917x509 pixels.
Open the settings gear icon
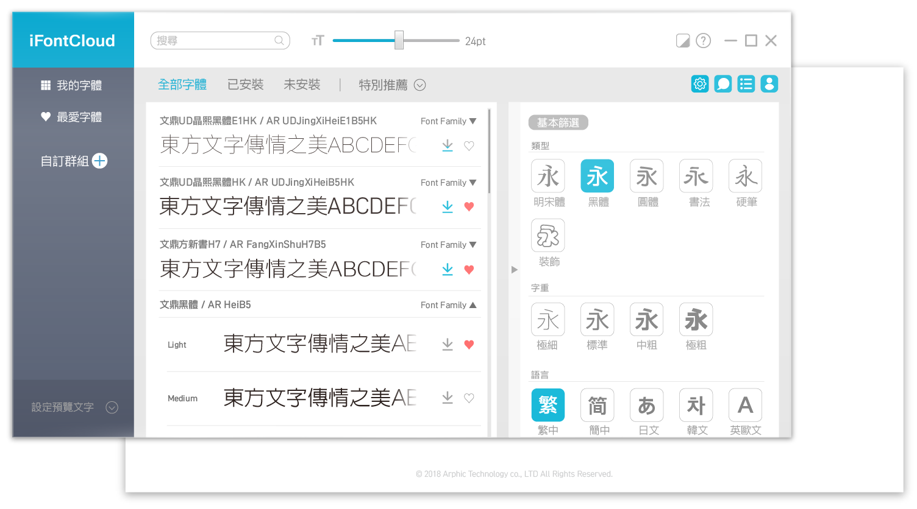click(x=699, y=84)
